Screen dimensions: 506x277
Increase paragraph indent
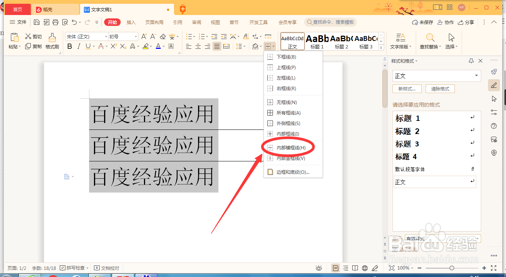point(224,36)
